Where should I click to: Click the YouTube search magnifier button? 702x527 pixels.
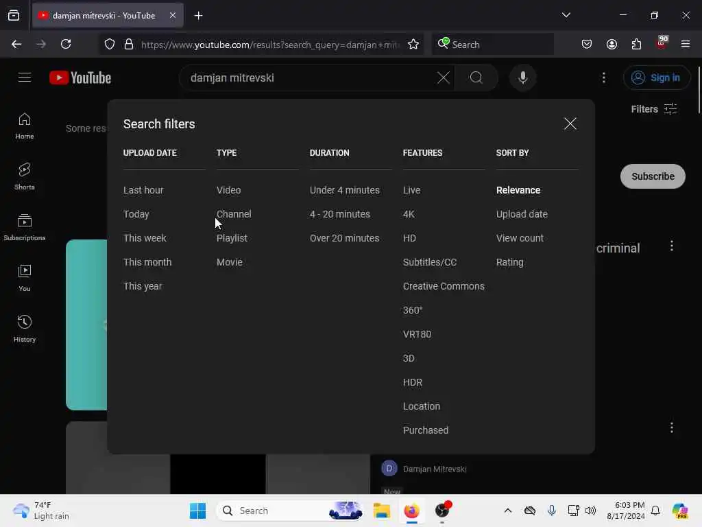coord(476,78)
